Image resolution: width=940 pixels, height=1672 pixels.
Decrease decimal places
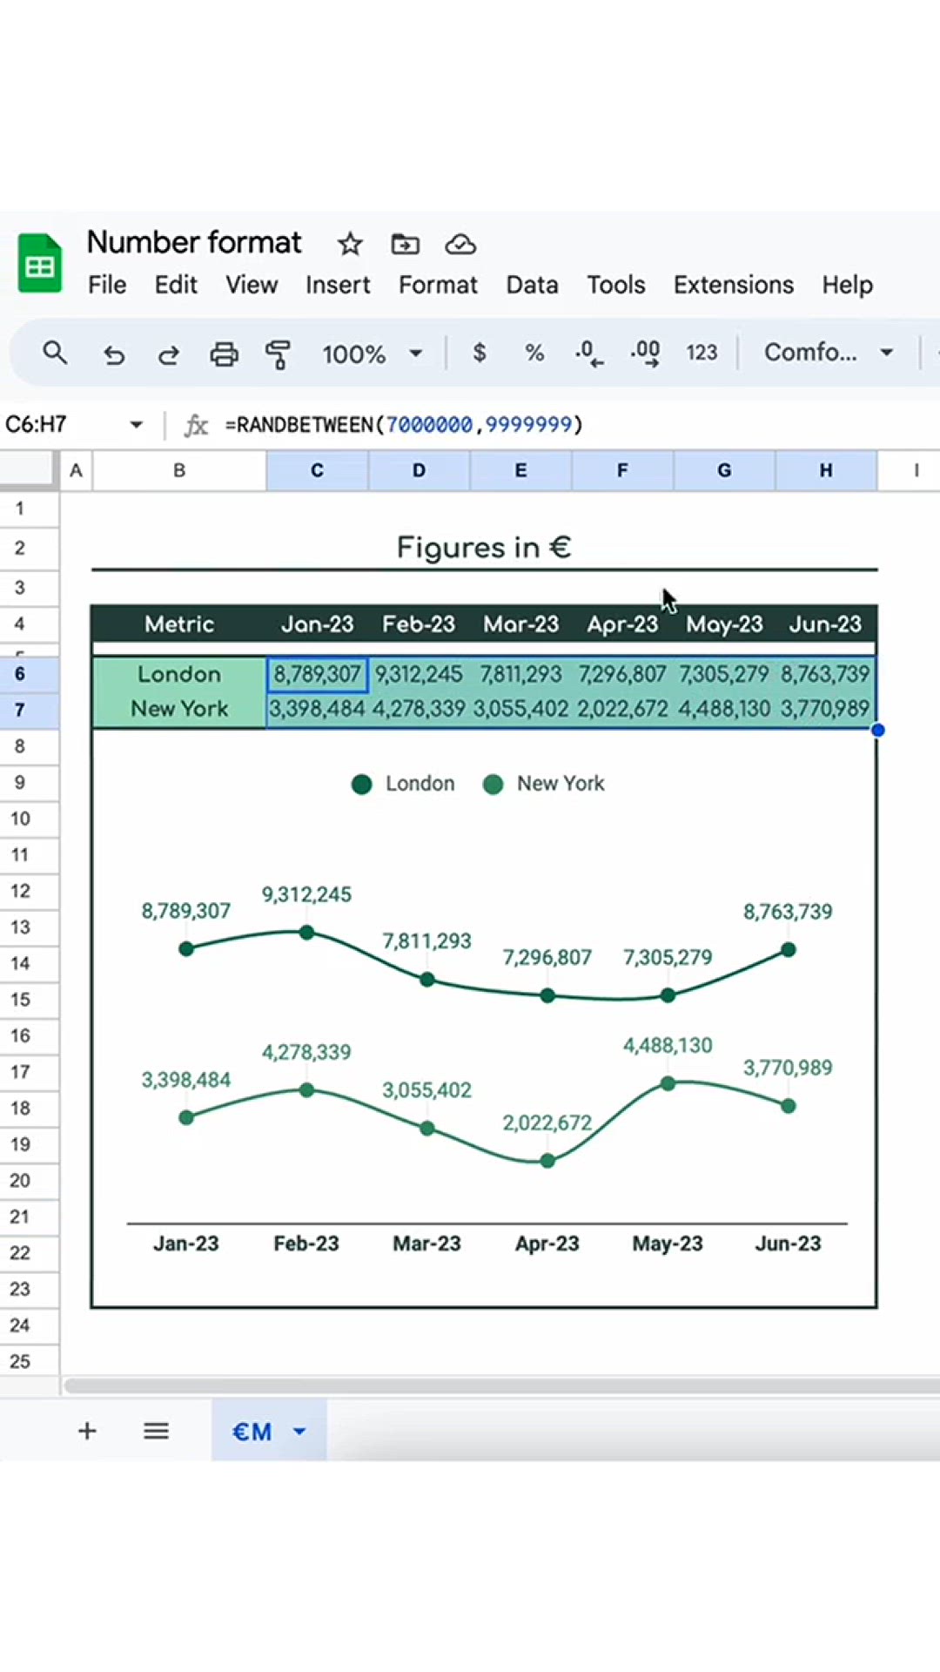point(589,353)
